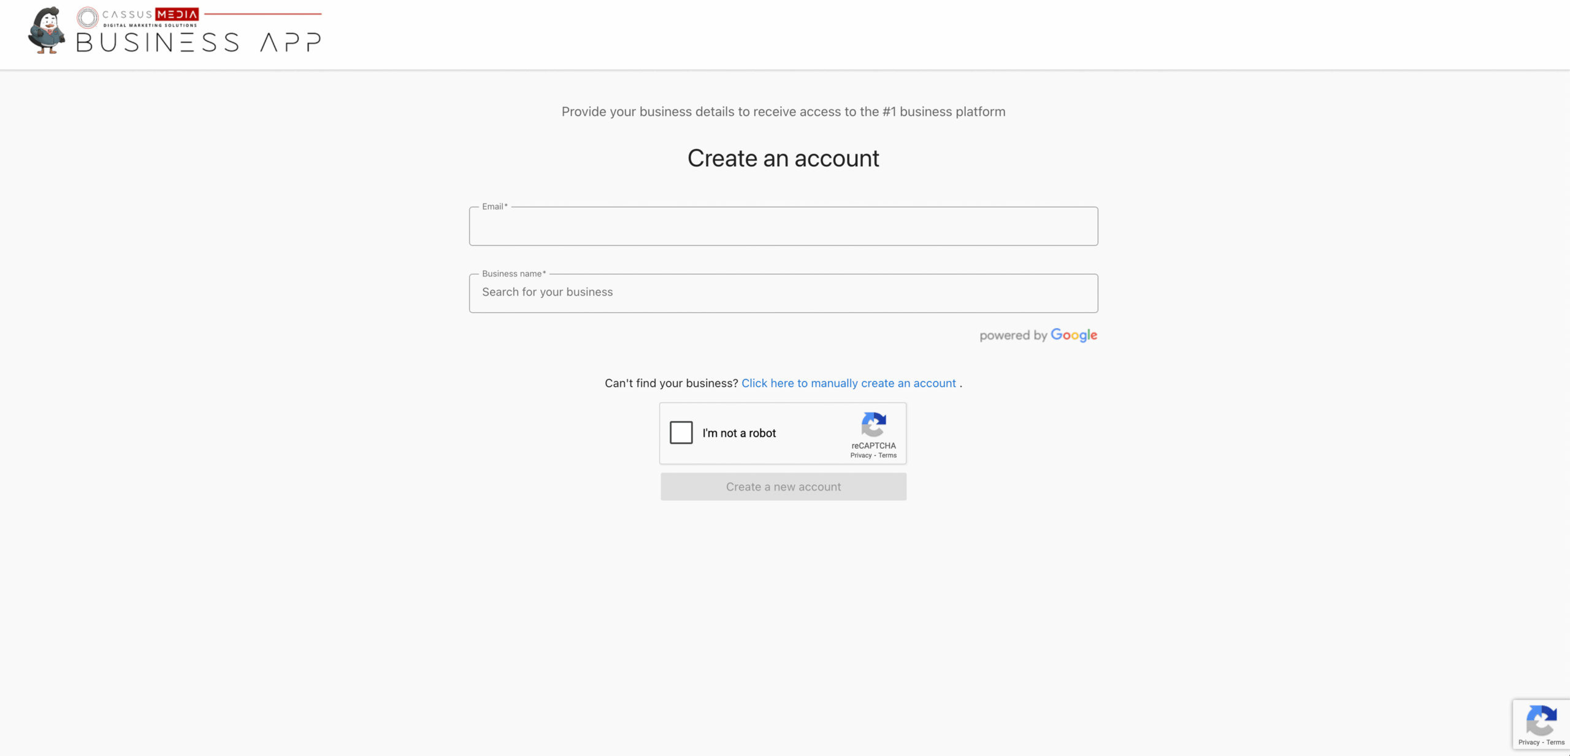
Task: Click the Create an account heading
Action: tap(783, 158)
